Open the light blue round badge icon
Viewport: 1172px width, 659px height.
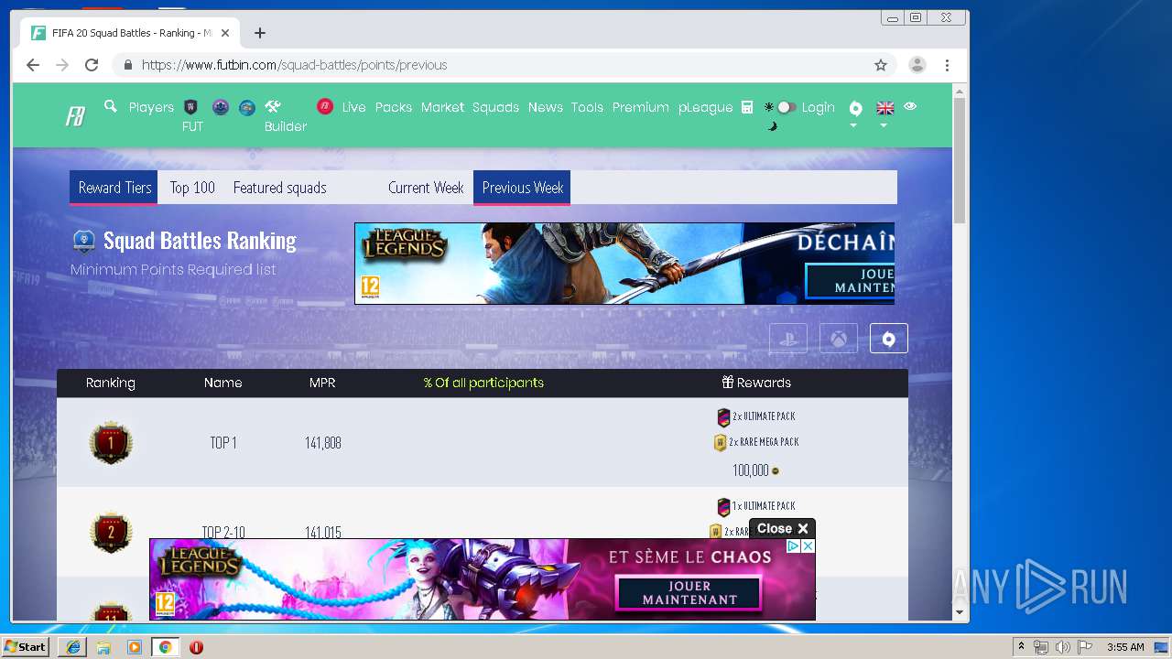point(247,107)
